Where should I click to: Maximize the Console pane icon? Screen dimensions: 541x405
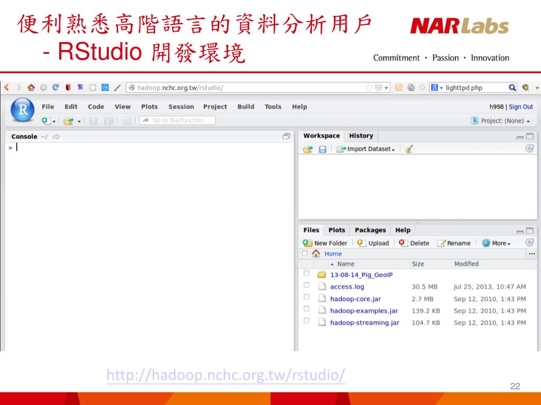point(286,137)
